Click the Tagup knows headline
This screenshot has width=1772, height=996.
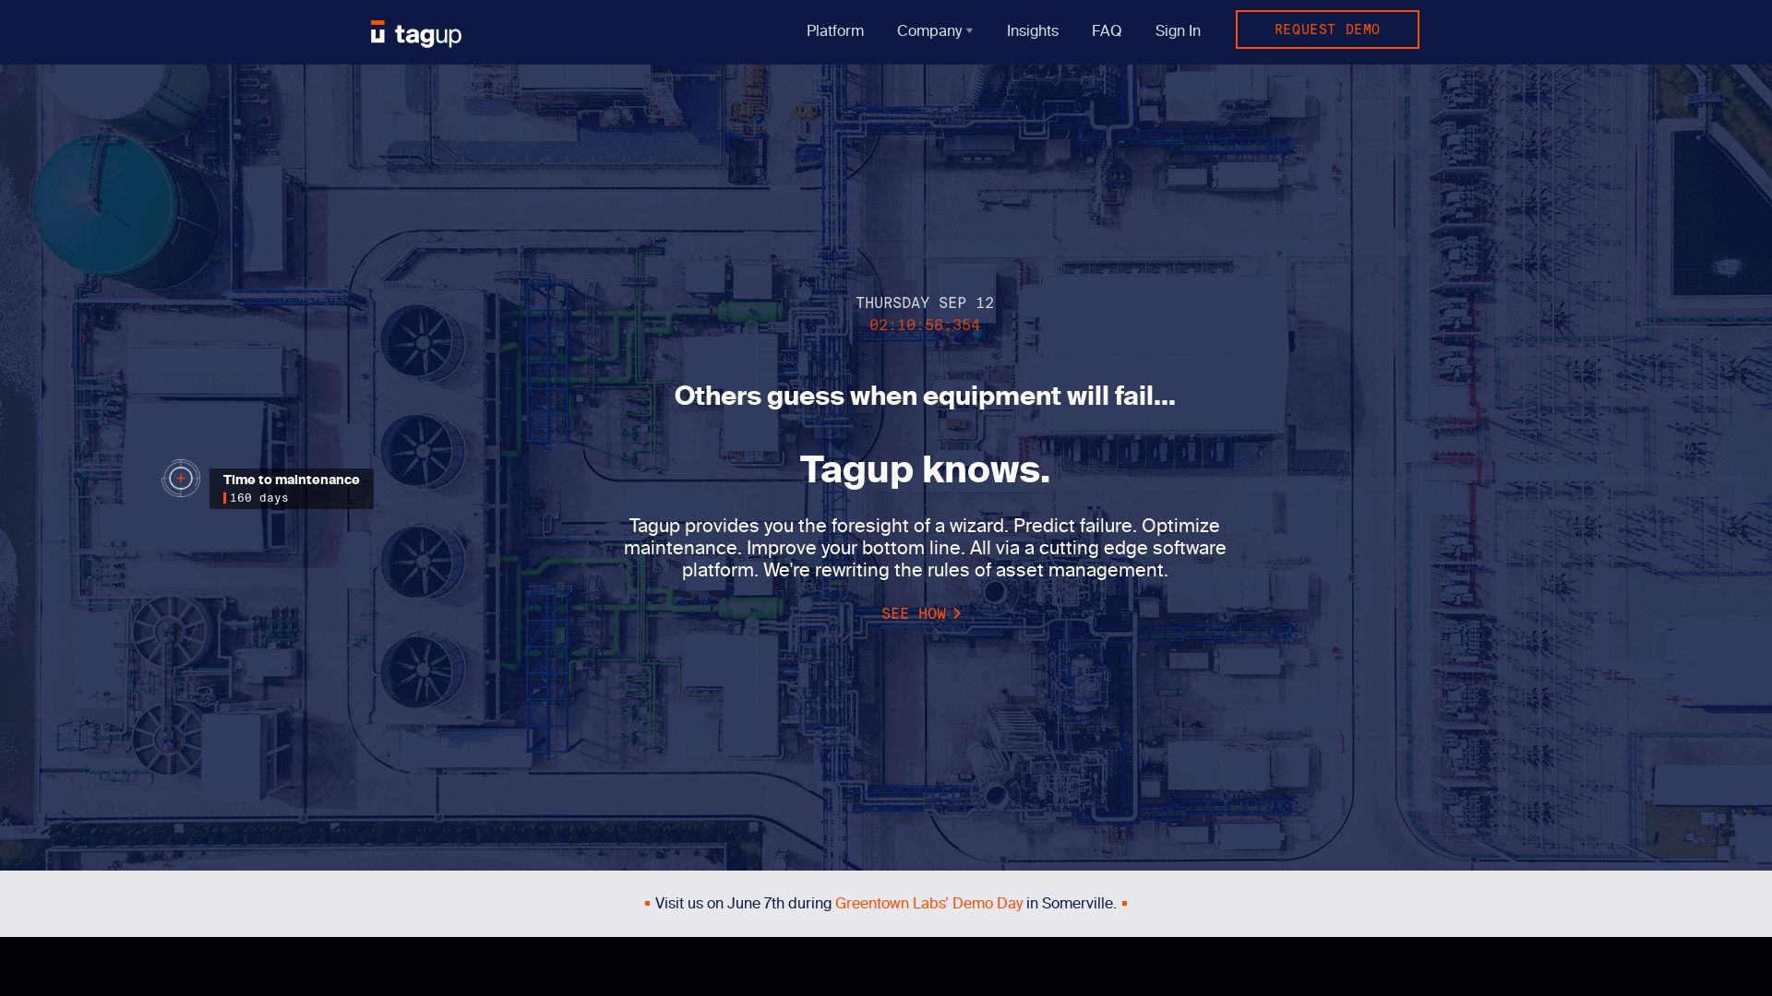pos(924,469)
